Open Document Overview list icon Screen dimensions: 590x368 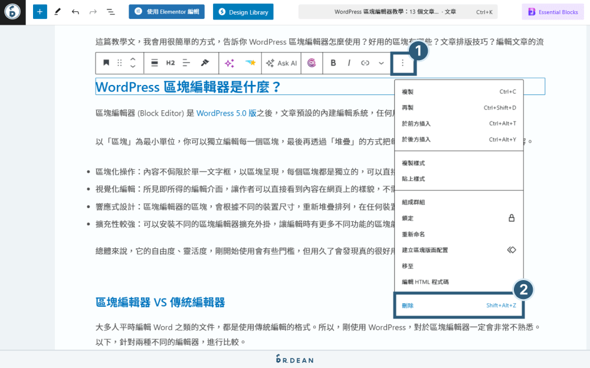pos(110,11)
